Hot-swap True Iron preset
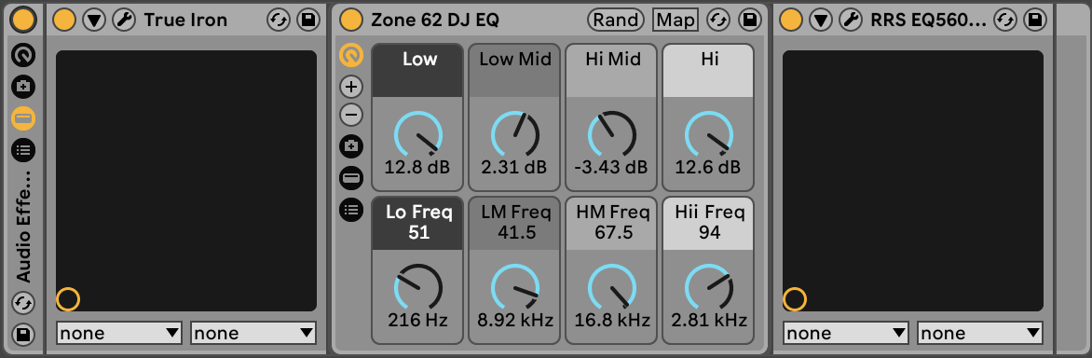 pyautogui.click(x=278, y=20)
